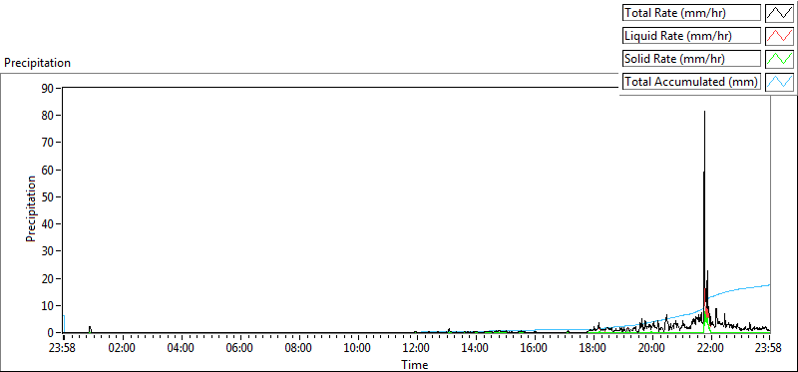This screenshot has height=372, width=798.
Task: Select the Solid Rate (mm/hr) legend label
Action: click(691, 59)
